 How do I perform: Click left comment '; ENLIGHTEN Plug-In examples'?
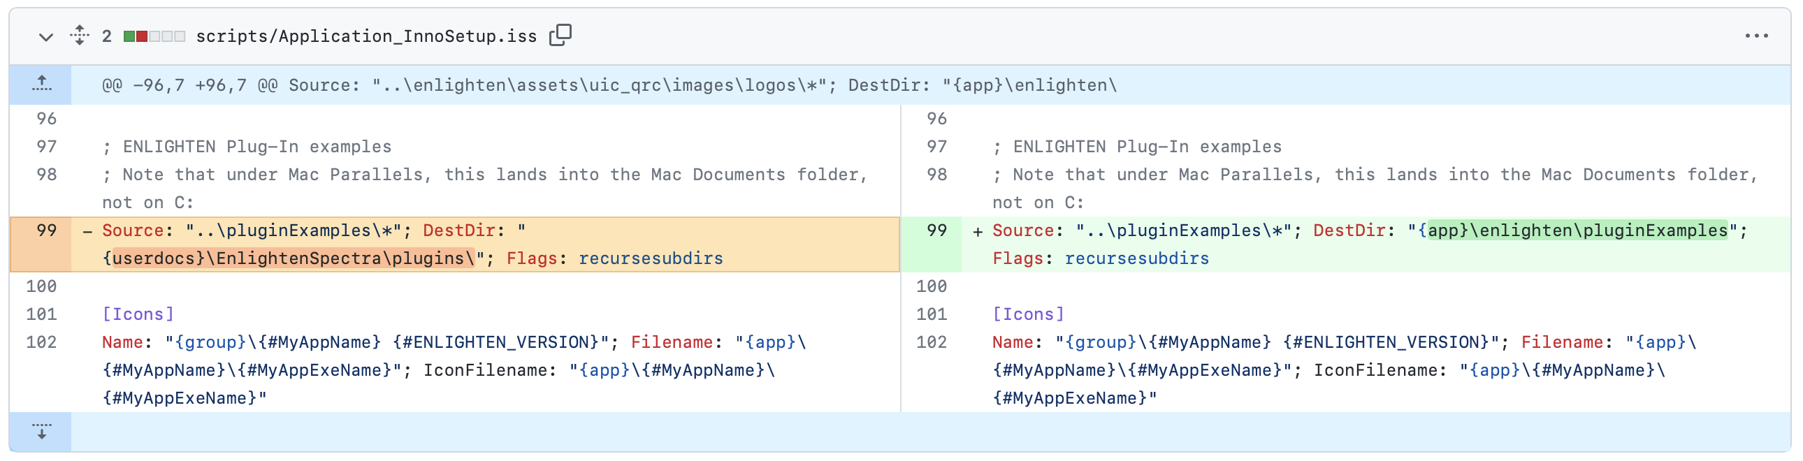coord(247,147)
